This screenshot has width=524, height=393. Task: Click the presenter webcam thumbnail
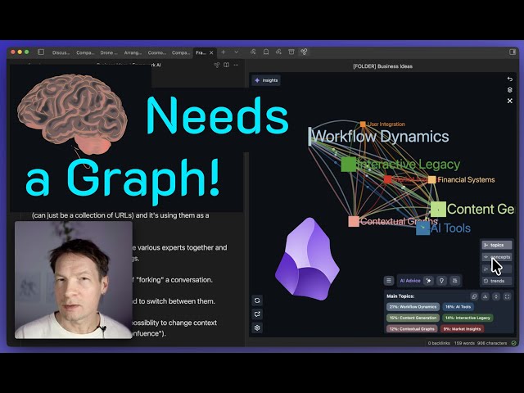(74, 280)
